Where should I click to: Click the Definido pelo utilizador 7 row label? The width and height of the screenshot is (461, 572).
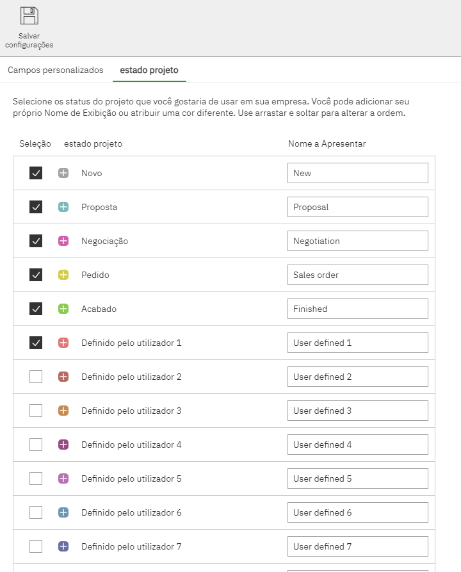point(131,546)
